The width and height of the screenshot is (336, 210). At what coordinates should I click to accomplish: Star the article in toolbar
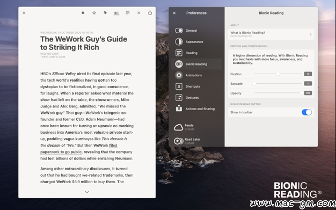coord(94,13)
